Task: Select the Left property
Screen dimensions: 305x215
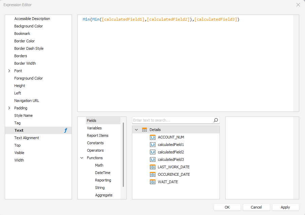Action: (18, 93)
